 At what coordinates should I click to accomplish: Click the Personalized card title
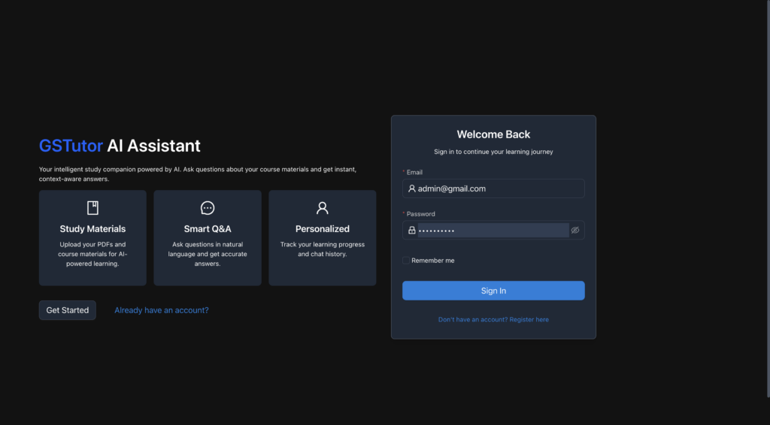pos(322,229)
